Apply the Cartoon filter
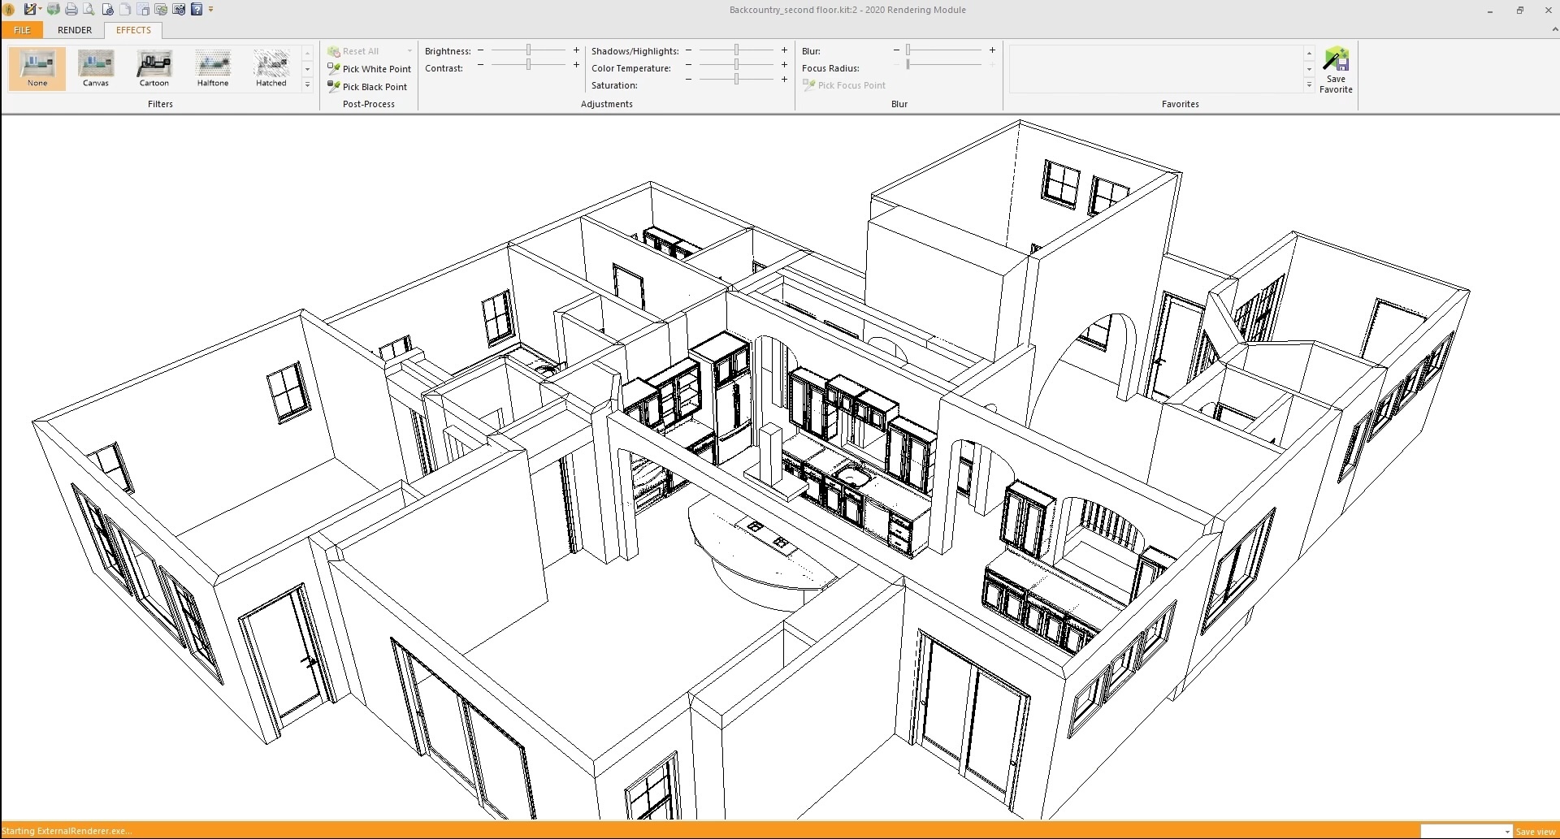 [154, 69]
